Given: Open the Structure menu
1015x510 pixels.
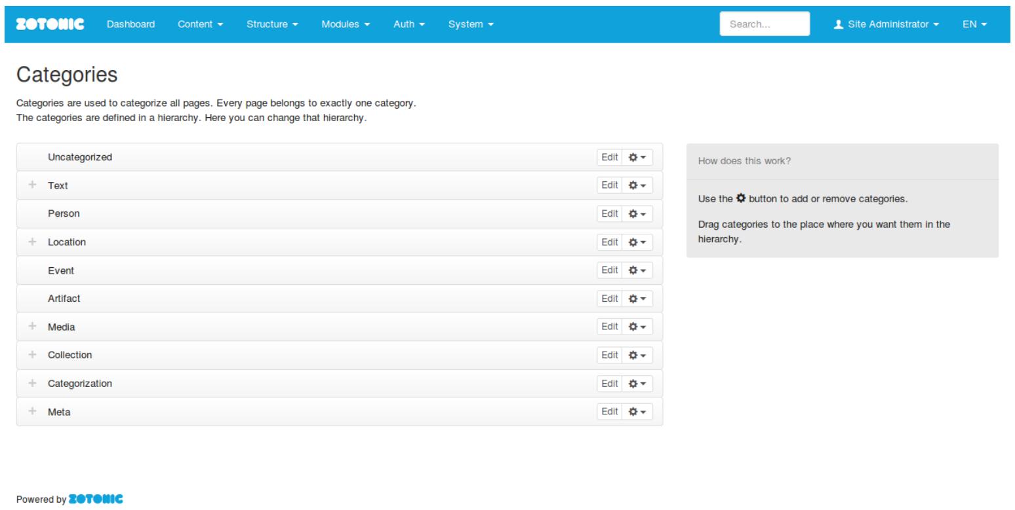Looking at the screenshot, I should 273,24.
